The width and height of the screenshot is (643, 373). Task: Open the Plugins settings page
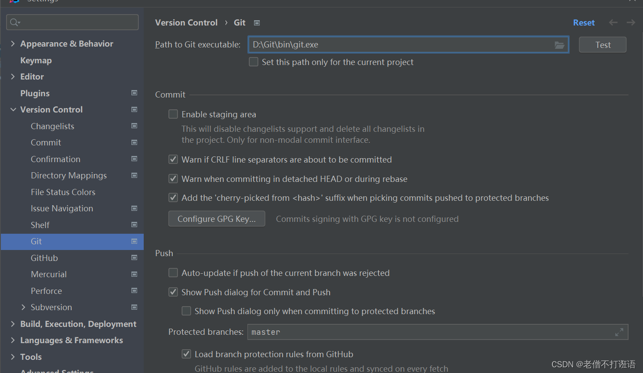pos(35,93)
